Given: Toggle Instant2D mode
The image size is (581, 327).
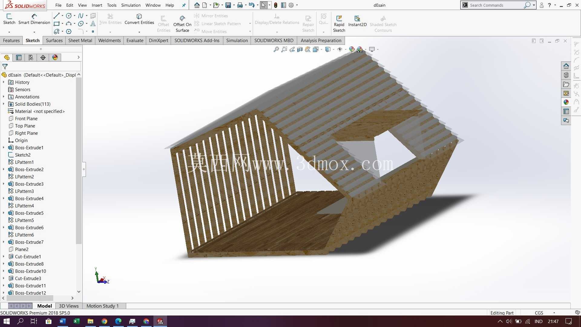Looking at the screenshot, I should (357, 21).
